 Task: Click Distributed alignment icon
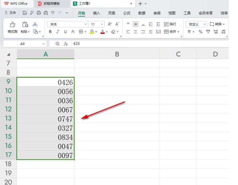point(158,32)
